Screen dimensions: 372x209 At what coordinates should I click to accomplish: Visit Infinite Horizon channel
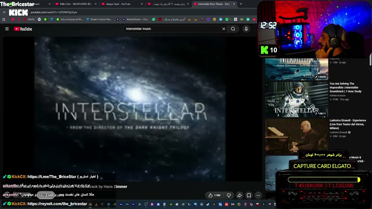point(337,96)
